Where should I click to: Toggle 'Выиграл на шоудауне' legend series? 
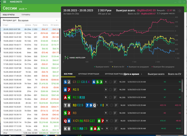138,67
